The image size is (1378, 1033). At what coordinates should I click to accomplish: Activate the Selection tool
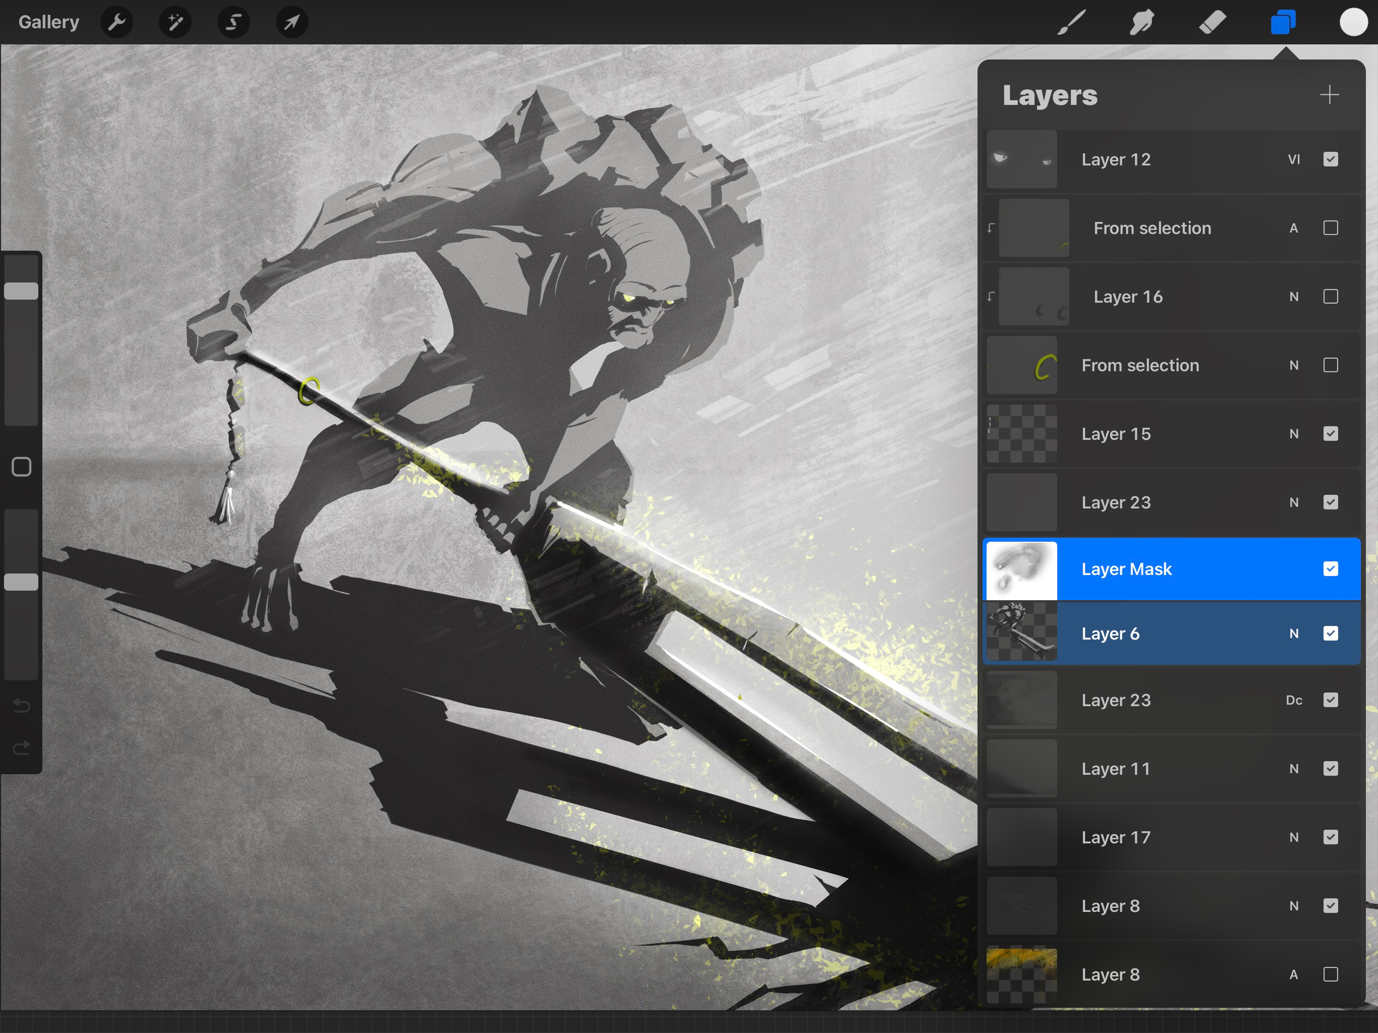click(x=233, y=23)
